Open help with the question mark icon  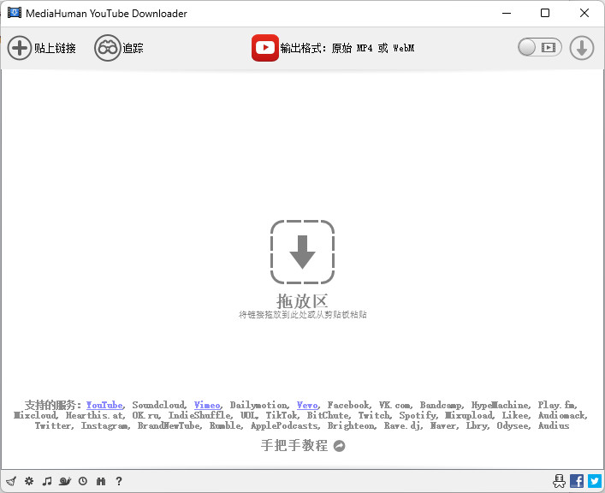click(119, 481)
